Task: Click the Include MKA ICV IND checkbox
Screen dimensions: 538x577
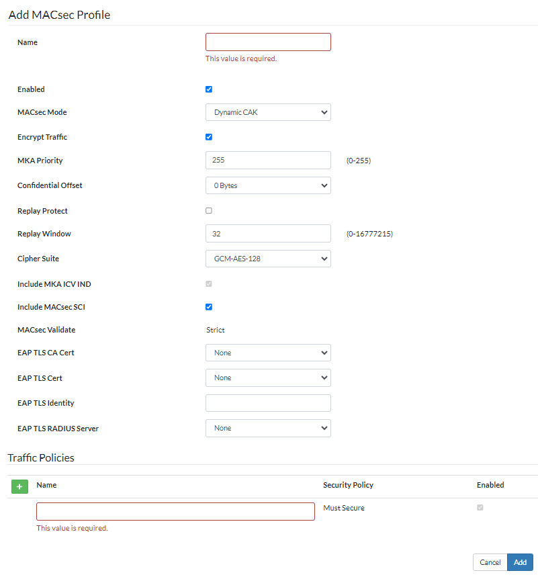Action: (x=209, y=284)
